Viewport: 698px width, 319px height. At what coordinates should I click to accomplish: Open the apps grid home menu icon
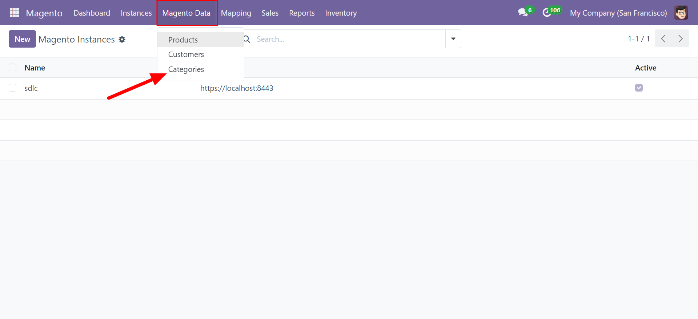tap(14, 13)
